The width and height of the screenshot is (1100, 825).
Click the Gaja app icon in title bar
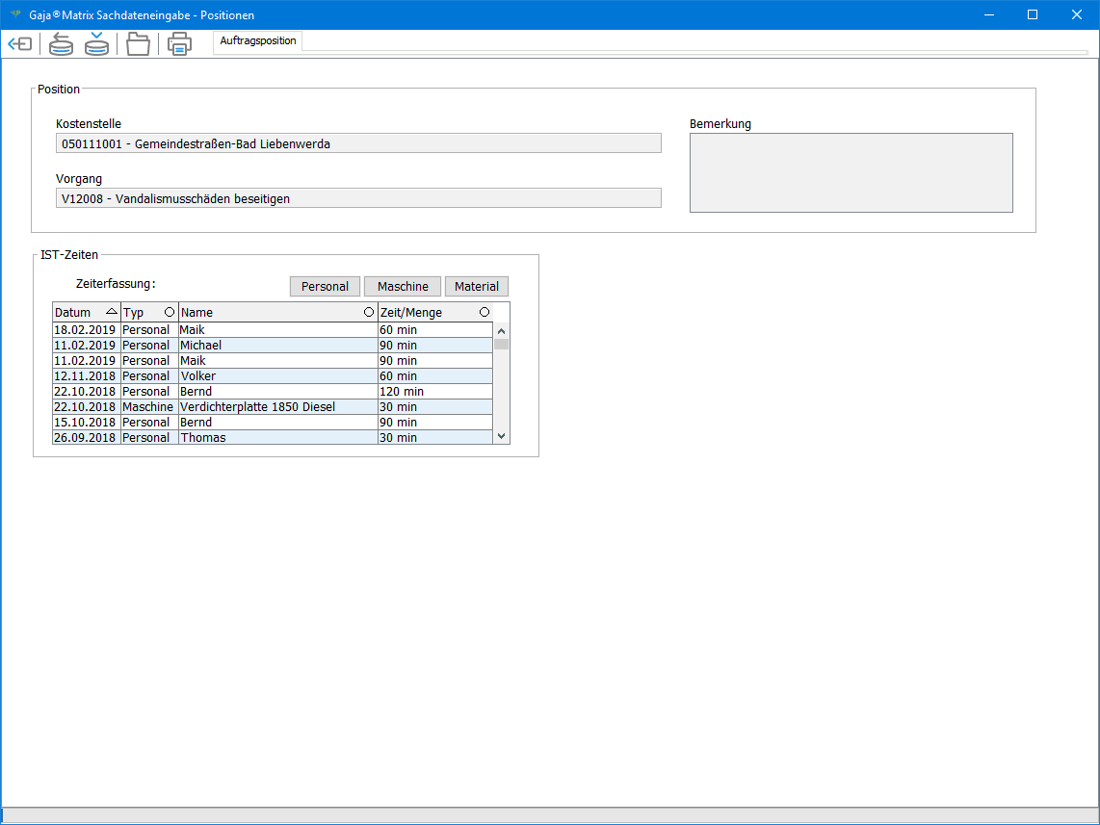[15, 15]
